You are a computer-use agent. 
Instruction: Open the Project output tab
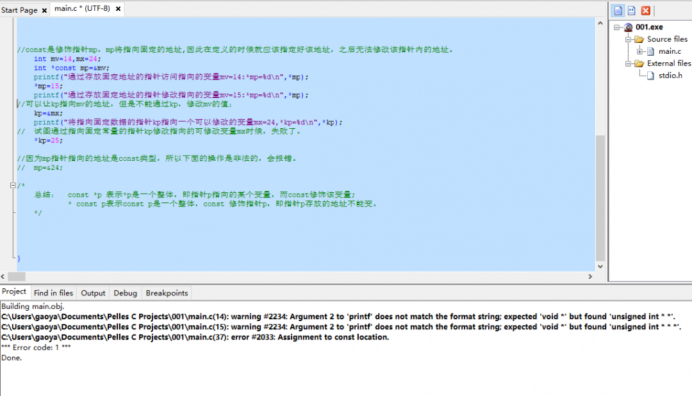tap(14, 292)
